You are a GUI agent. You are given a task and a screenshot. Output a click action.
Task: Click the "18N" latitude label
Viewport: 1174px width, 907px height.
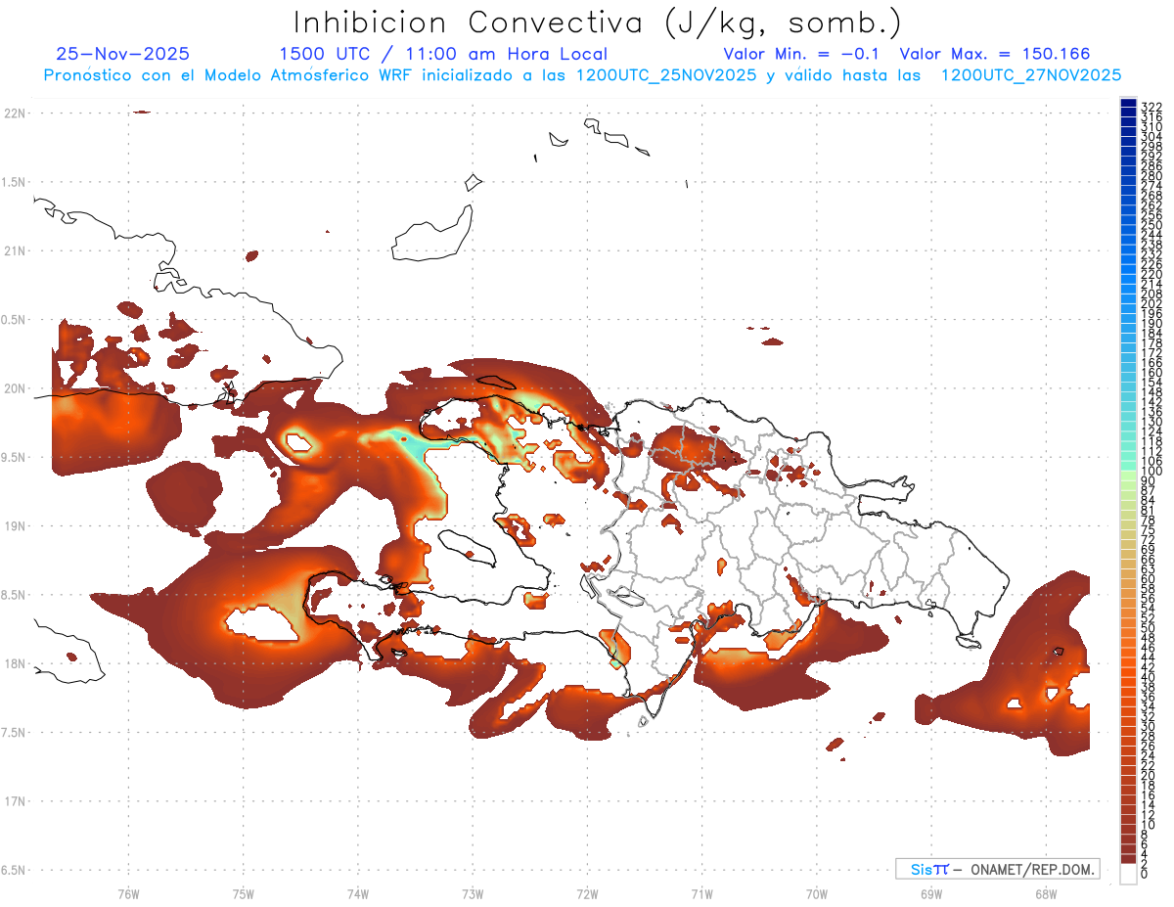[15, 663]
